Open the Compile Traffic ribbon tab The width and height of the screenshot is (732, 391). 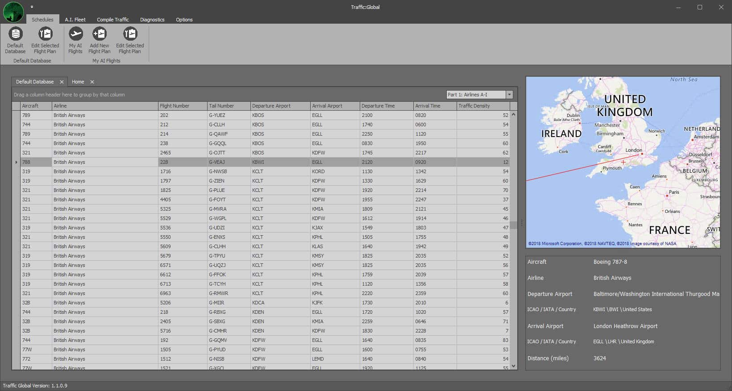click(112, 20)
